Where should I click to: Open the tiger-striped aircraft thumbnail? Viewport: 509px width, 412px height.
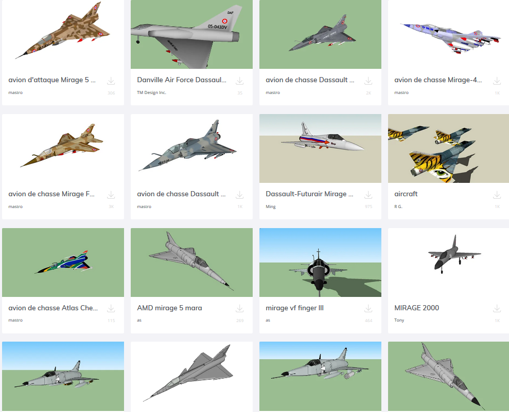448,148
